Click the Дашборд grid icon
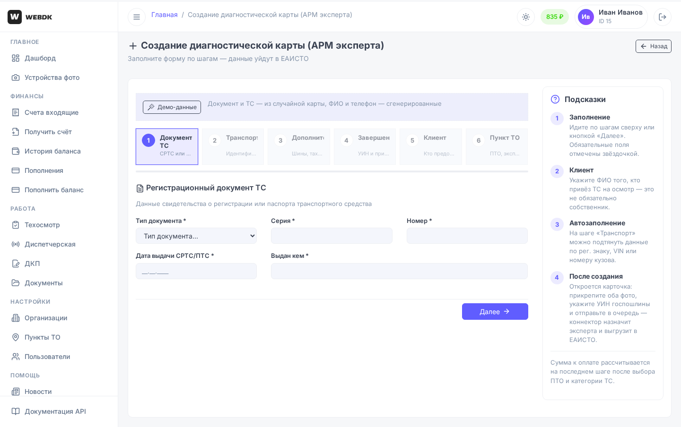This screenshot has width=681, height=427. (x=16, y=58)
